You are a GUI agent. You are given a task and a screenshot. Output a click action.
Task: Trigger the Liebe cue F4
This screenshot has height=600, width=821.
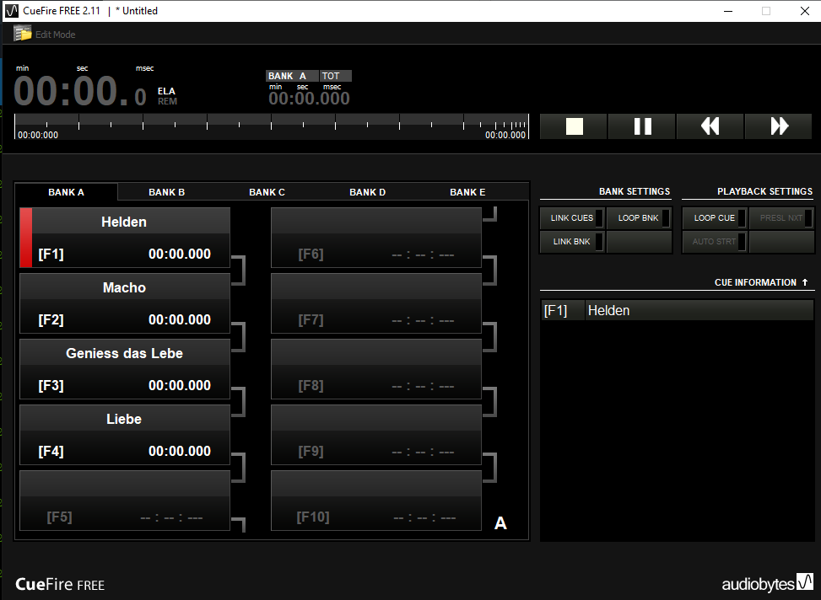(125, 435)
